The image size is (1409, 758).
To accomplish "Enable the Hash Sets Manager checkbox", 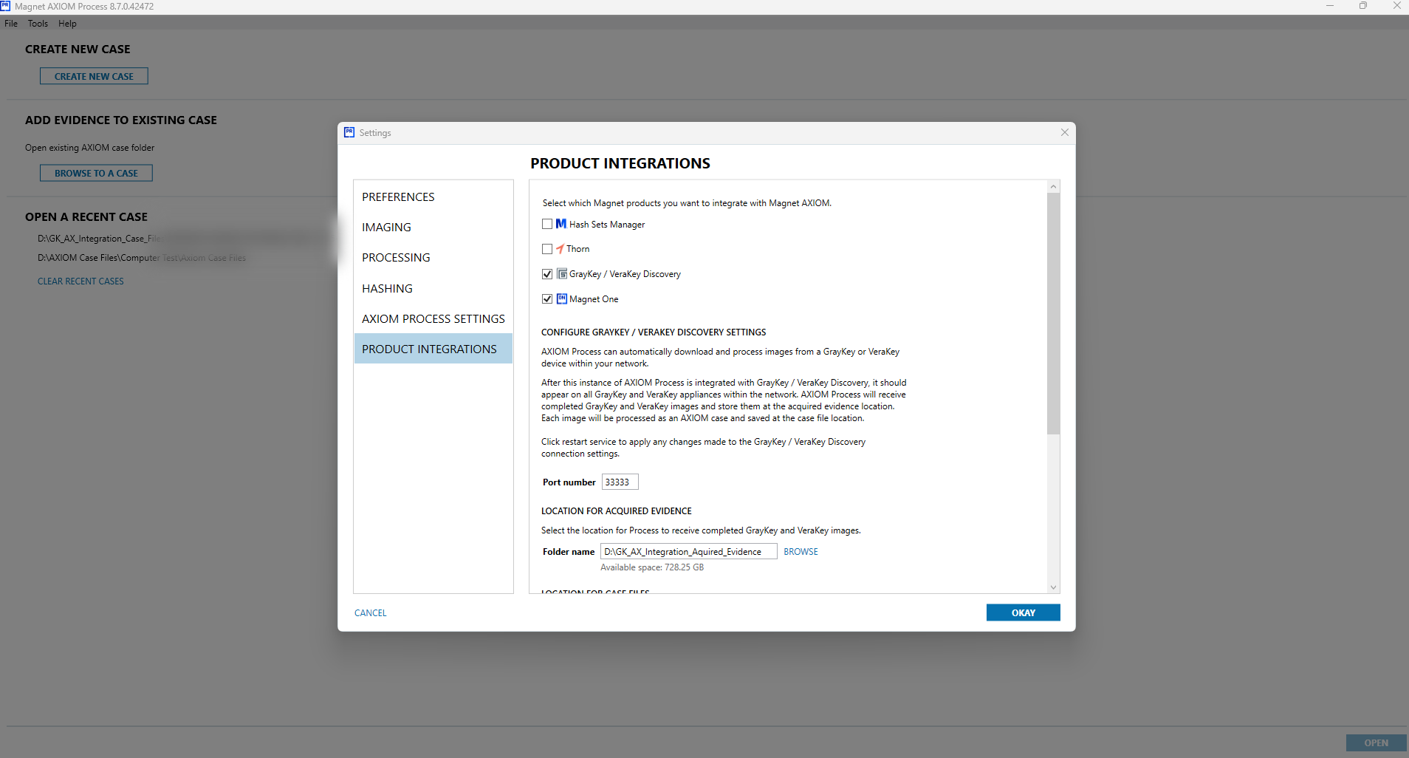I will [x=547, y=224].
